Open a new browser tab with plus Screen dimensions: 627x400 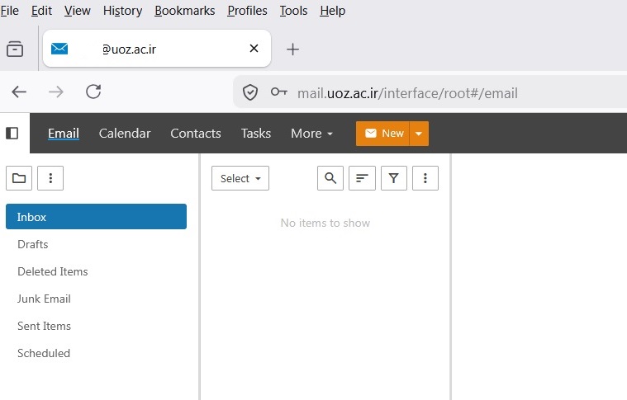292,49
